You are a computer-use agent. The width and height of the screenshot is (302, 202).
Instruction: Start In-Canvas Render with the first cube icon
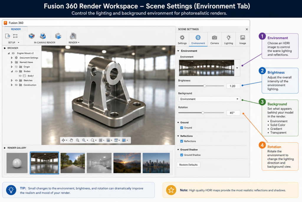(32, 36)
